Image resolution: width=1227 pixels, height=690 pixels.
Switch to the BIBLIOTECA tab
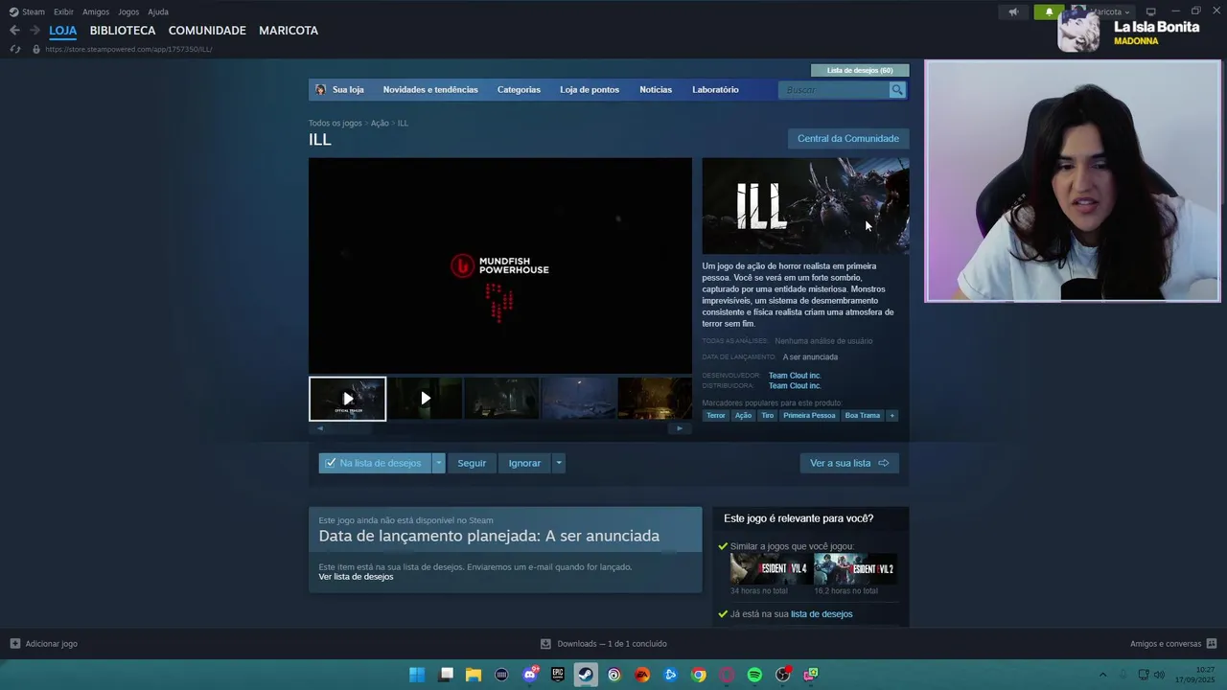pos(123,31)
